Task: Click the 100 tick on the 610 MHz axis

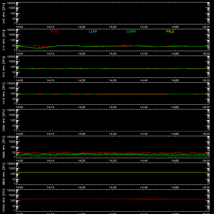Action: pos(13,67)
